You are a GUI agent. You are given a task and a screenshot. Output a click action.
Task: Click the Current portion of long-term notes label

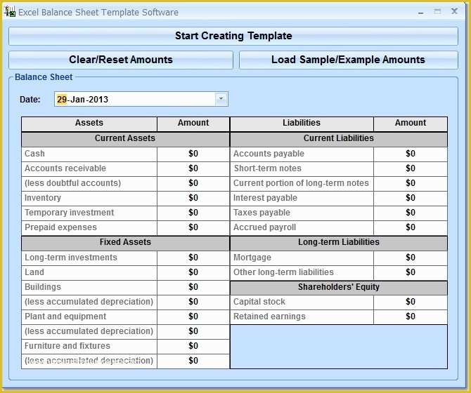click(301, 183)
